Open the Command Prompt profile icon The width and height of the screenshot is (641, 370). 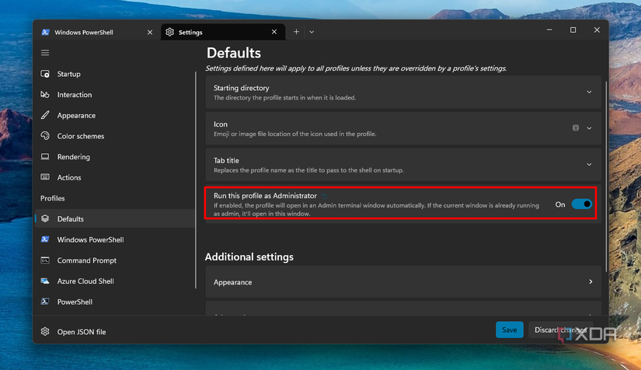coord(45,260)
